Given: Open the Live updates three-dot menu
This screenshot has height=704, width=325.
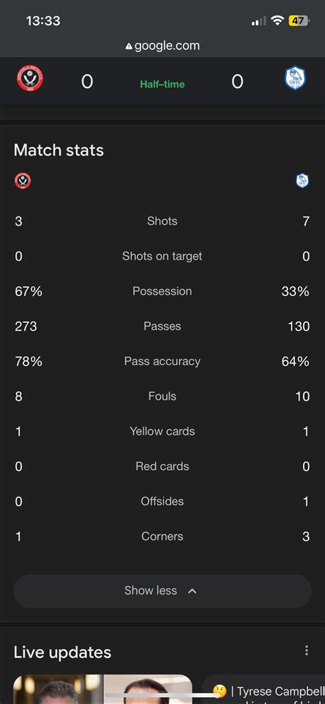Looking at the screenshot, I should coord(306,650).
